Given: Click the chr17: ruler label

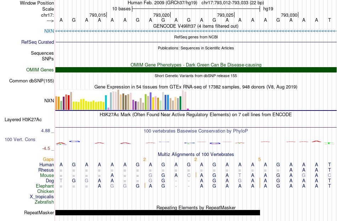Looking at the screenshot, I should [47, 15].
